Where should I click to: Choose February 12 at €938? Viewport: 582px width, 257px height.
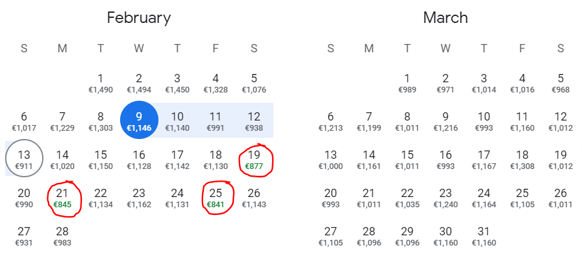pos(254,121)
